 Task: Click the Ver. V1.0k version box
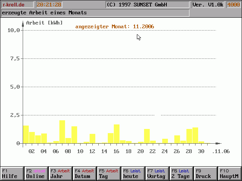tap(208, 5)
